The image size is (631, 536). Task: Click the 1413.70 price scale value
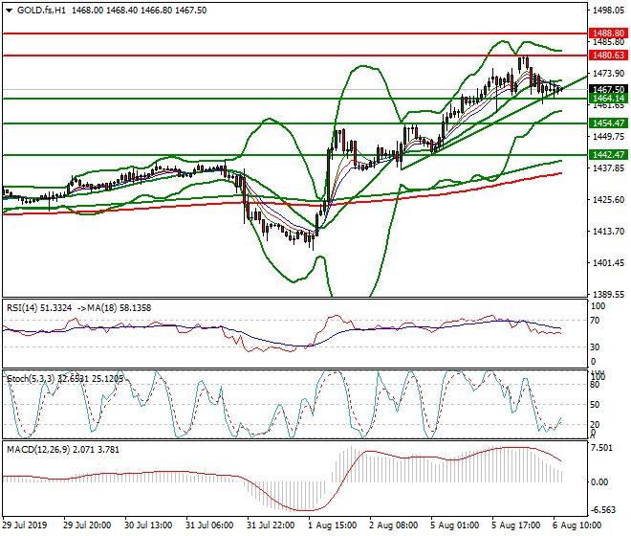608,232
